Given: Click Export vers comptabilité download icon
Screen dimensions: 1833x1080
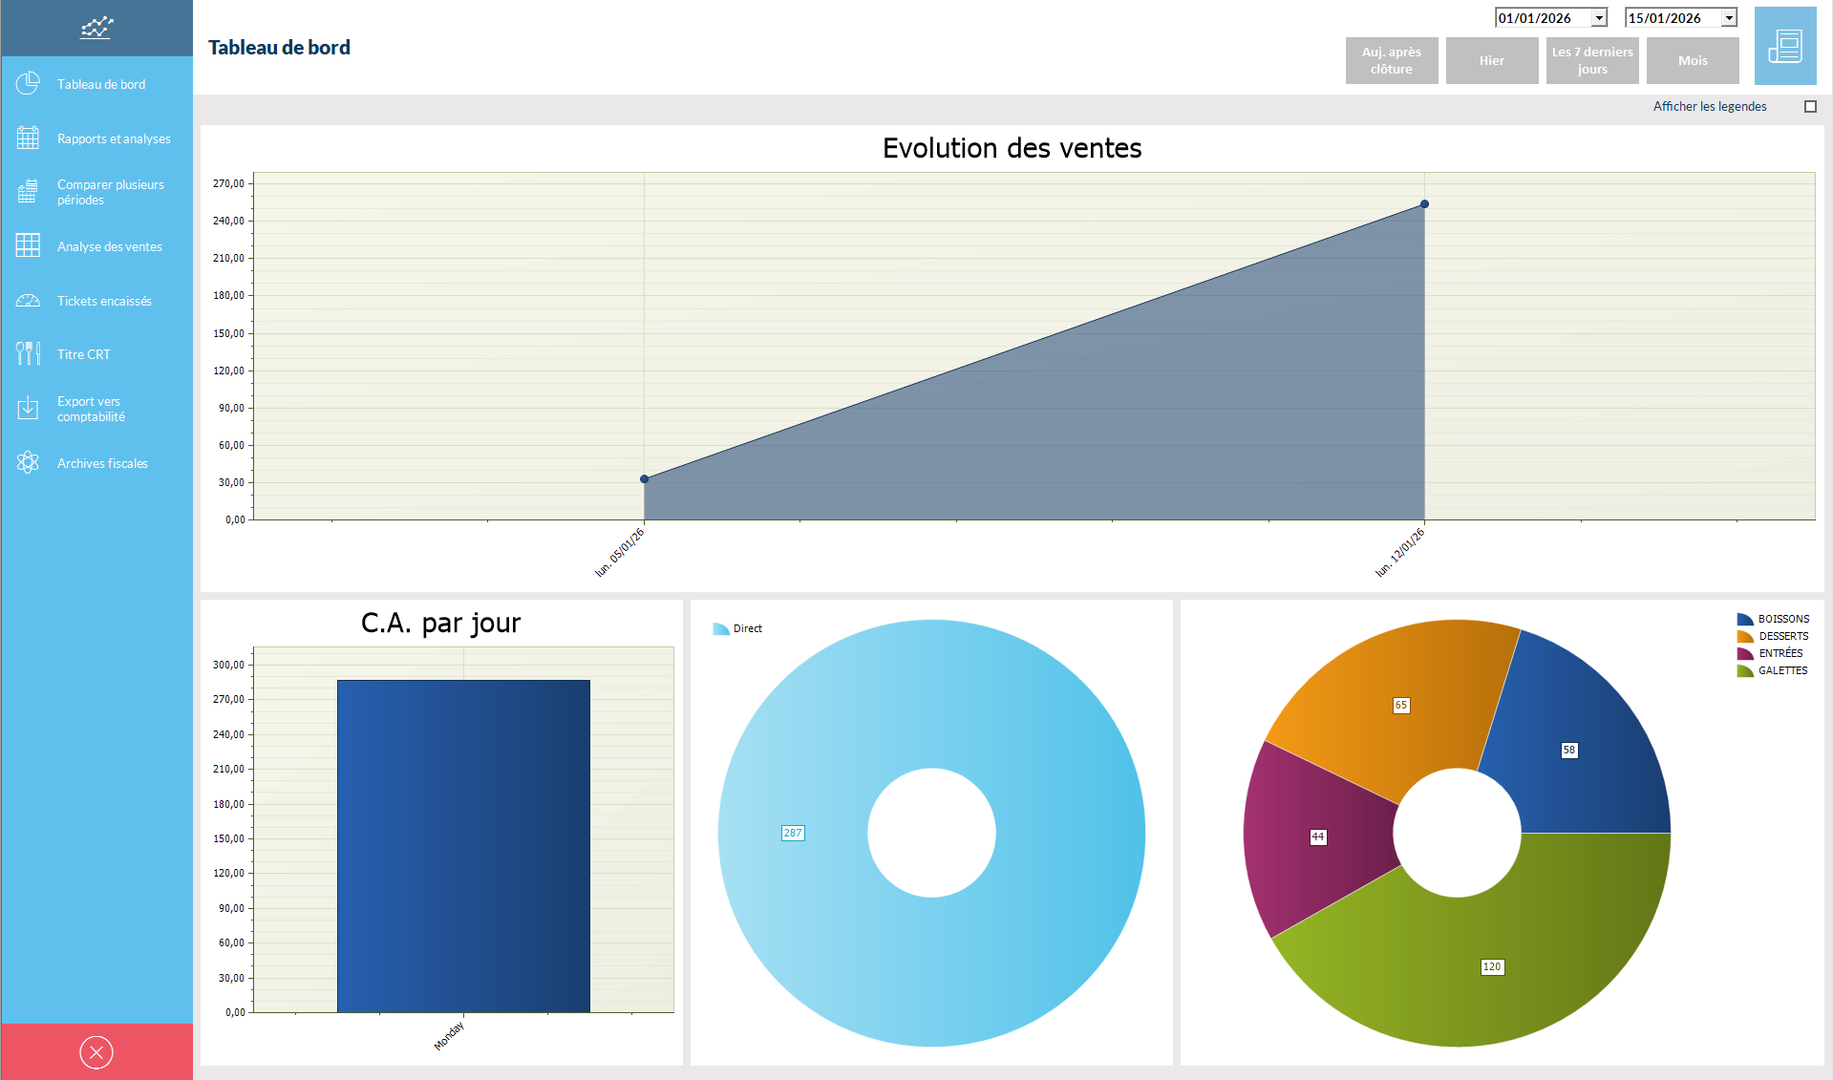Looking at the screenshot, I should (28, 409).
